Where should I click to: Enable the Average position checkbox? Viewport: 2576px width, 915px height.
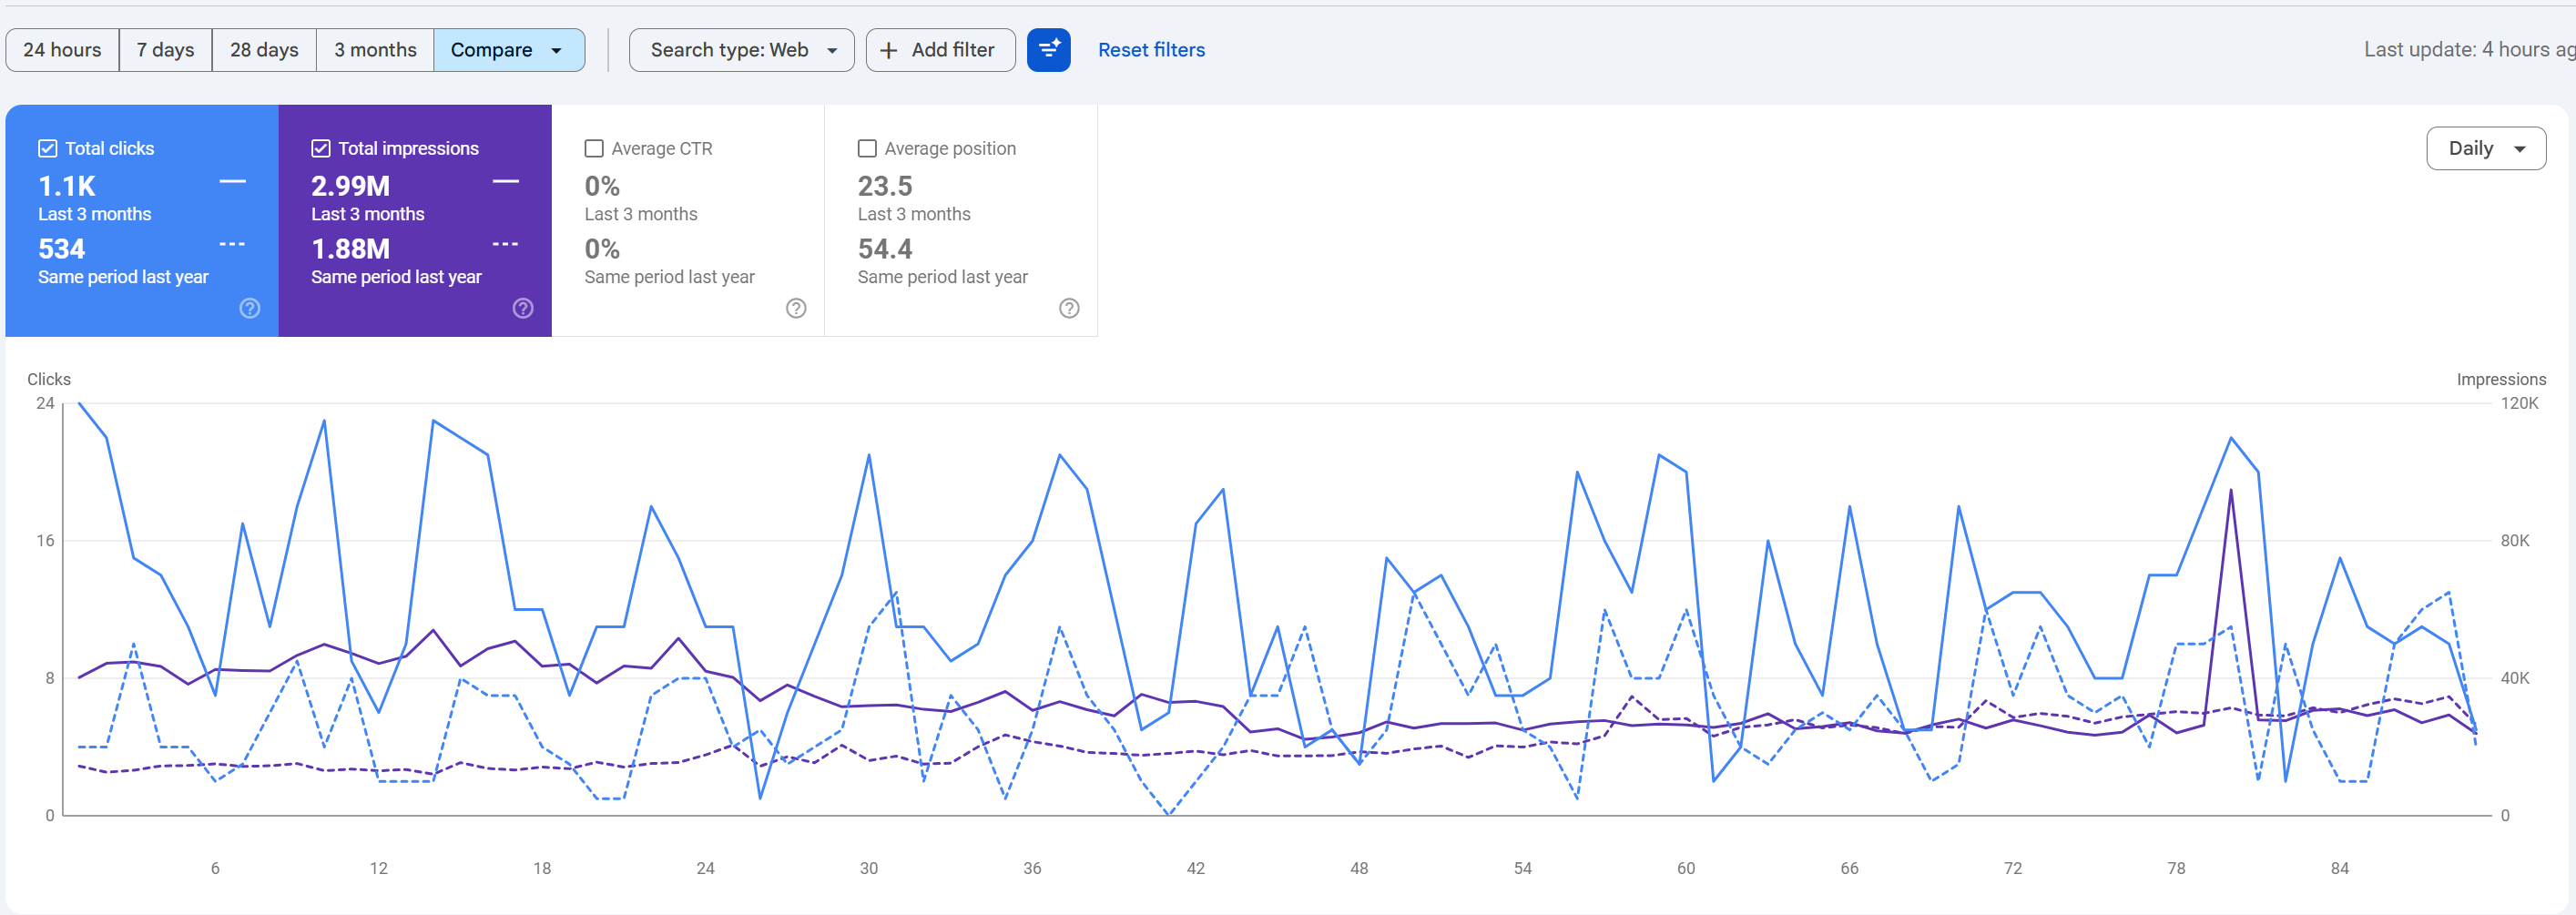867,148
